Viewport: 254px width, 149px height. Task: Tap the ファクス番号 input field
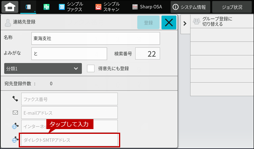pyautogui.click(x=69, y=99)
